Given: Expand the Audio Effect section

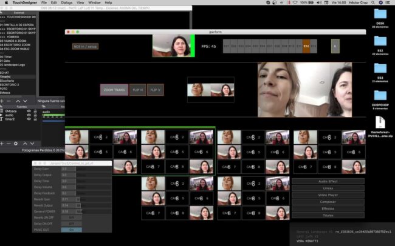Looking at the screenshot, I should point(328,181).
